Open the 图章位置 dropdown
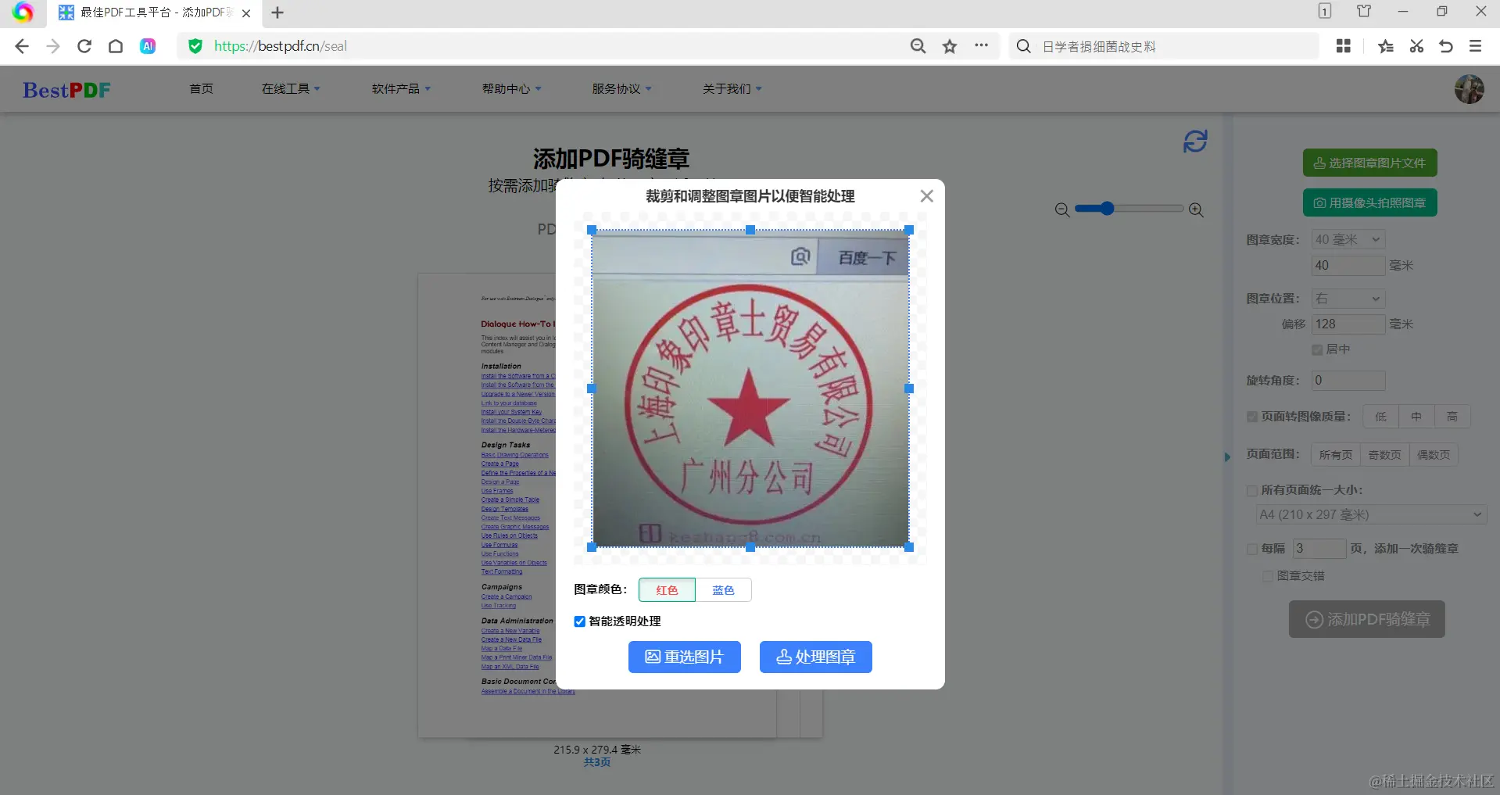This screenshot has width=1500, height=795. (1348, 299)
